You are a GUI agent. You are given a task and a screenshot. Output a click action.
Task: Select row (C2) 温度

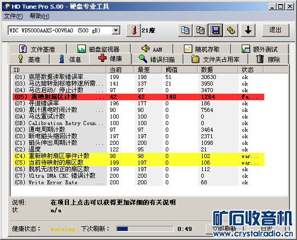click(138, 149)
